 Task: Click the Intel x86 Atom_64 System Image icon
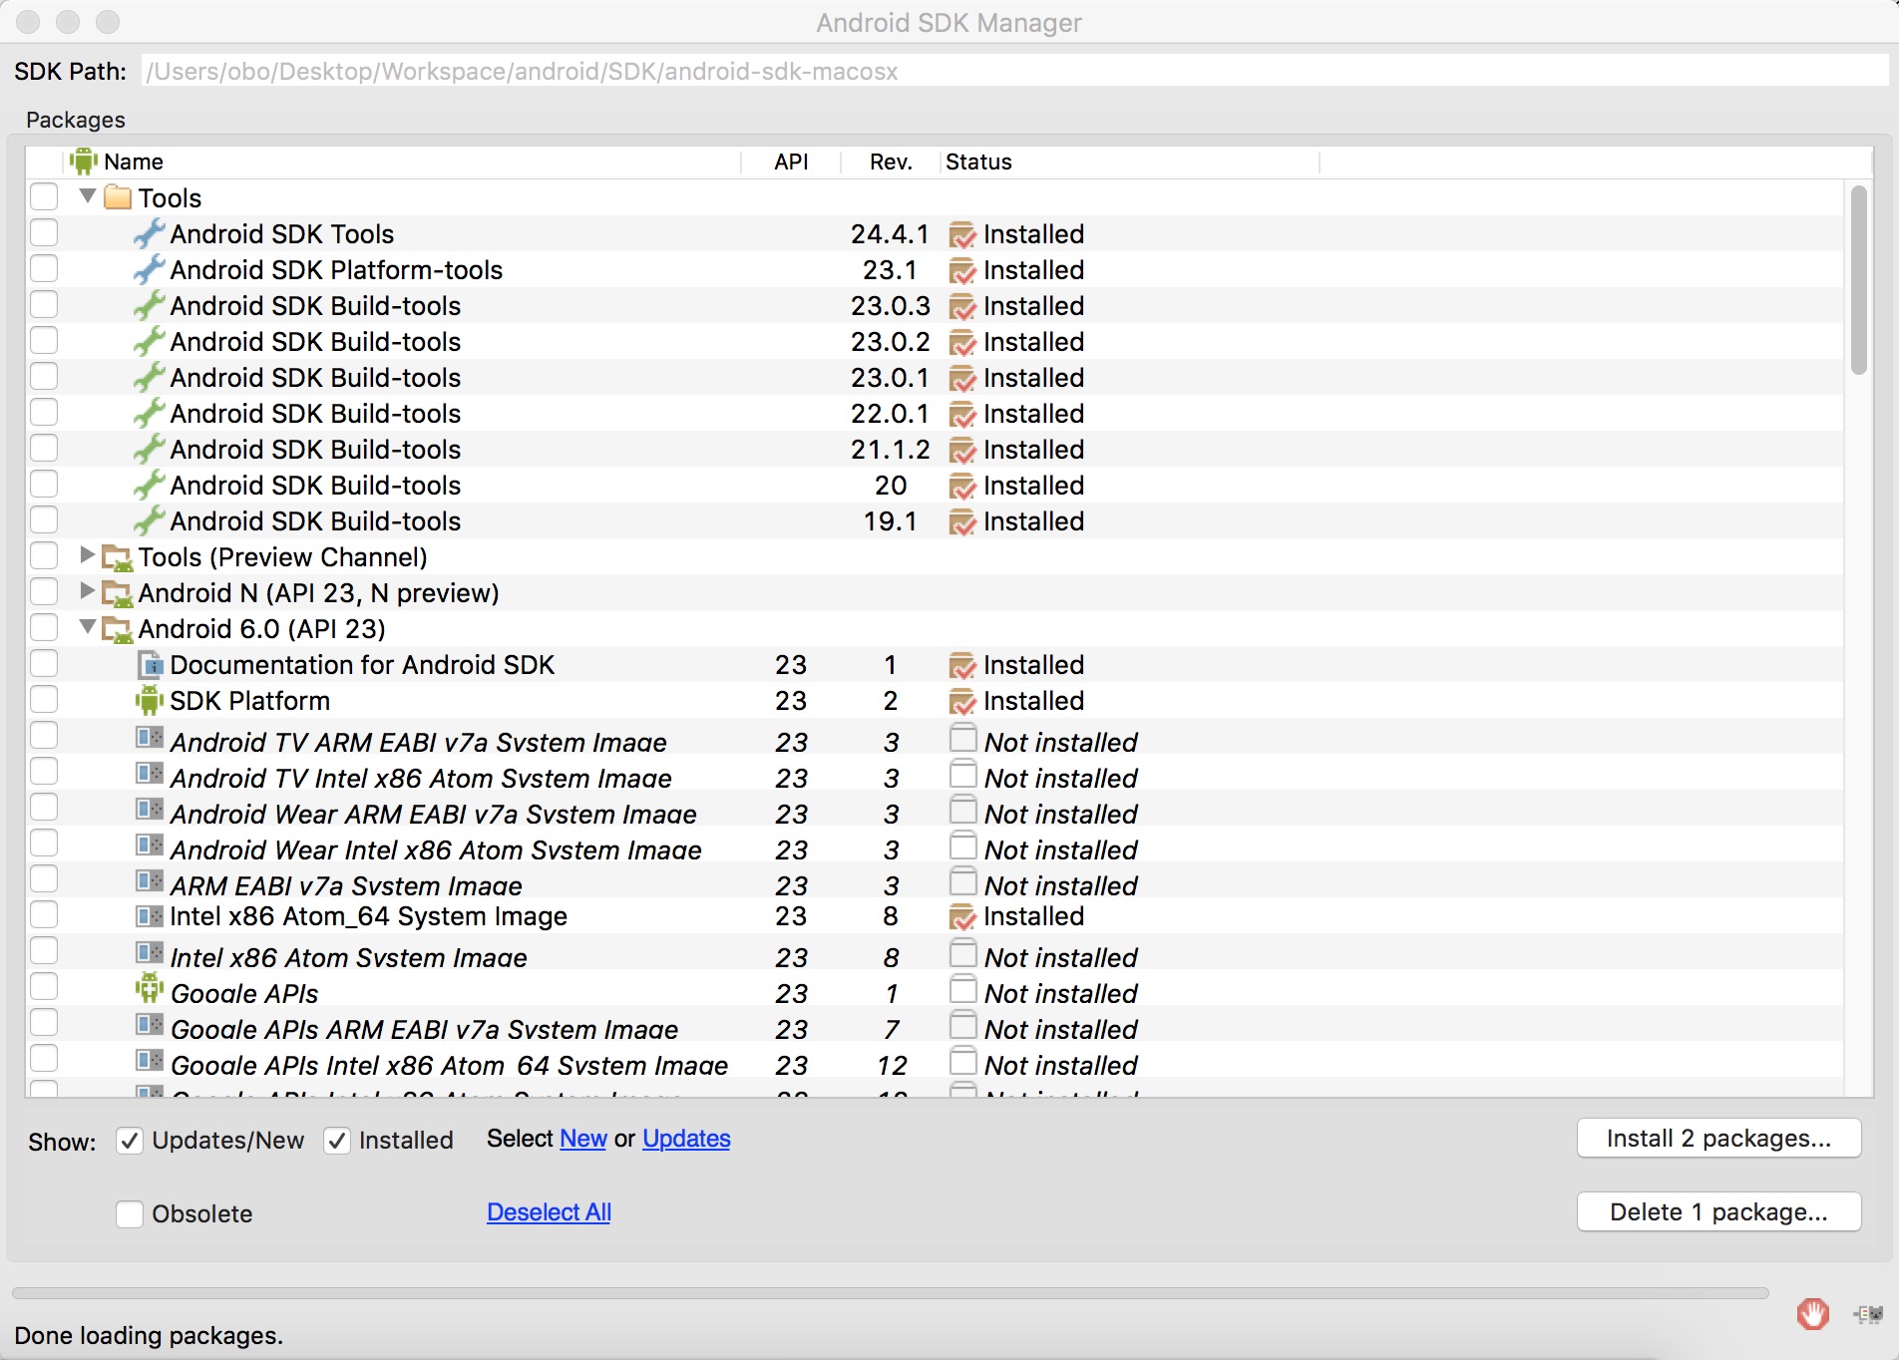click(x=150, y=915)
